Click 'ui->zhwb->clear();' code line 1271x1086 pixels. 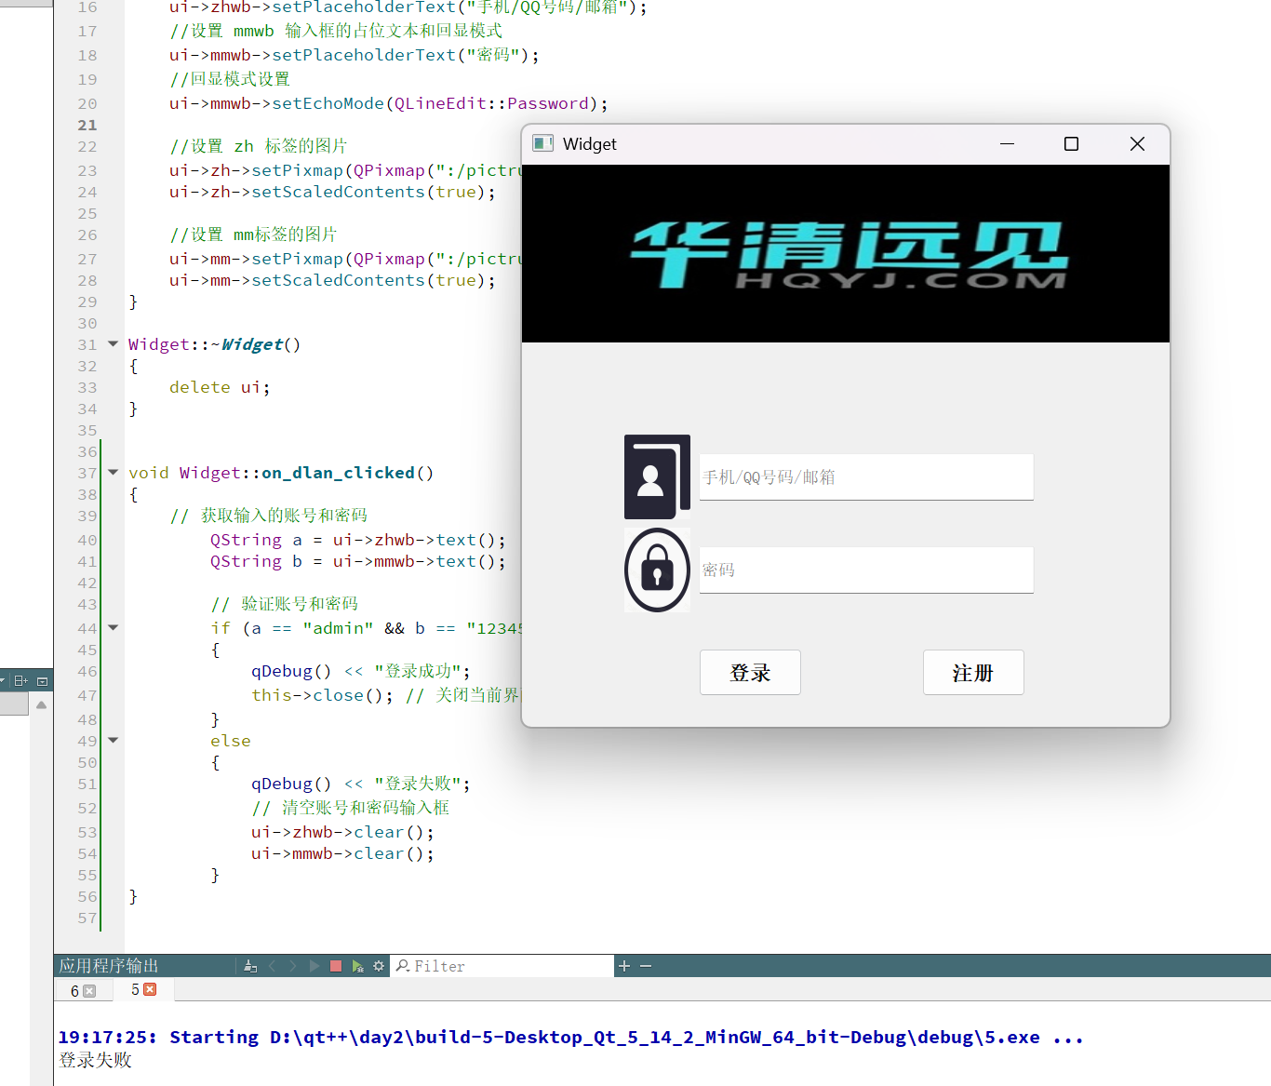[342, 832]
